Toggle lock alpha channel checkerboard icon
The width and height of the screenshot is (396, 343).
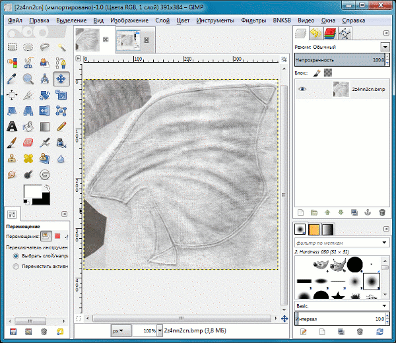pyautogui.click(x=328, y=73)
